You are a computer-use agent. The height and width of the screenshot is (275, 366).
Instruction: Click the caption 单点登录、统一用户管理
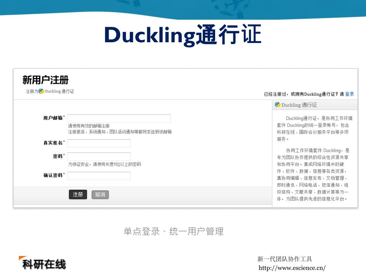[x=173, y=231]
